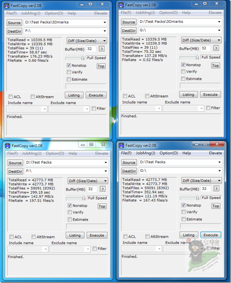Click 'Full Speed' label in bottom-left window

pyautogui.click(x=97, y=198)
